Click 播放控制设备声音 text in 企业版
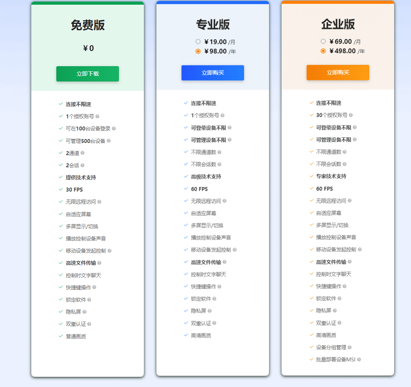The width and height of the screenshot is (411, 387). tap(336, 237)
